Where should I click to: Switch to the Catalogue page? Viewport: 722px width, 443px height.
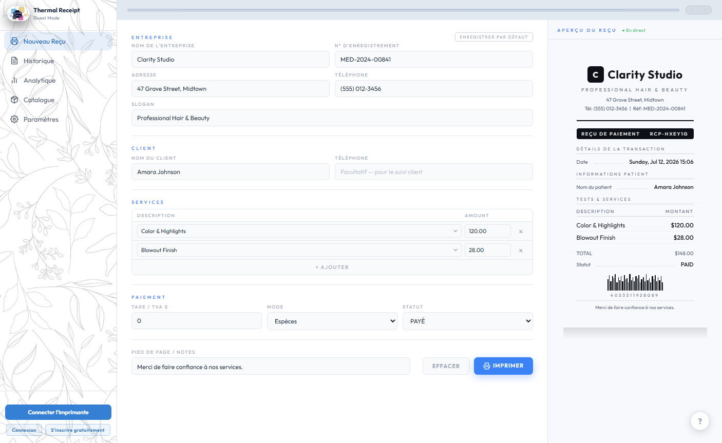(x=58, y=100)
